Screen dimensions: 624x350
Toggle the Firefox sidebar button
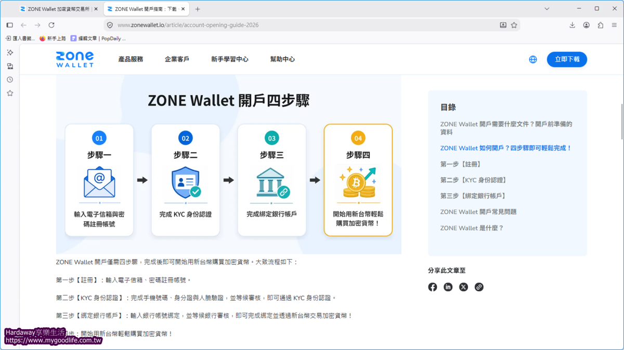point(9,25)
